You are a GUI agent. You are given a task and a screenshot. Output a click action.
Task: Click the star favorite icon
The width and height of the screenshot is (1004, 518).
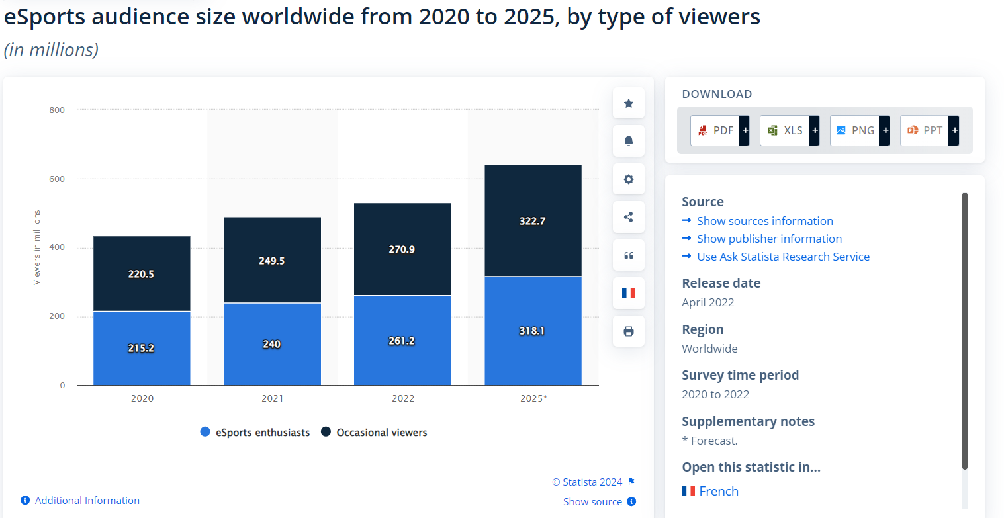(x=629, y=103)
